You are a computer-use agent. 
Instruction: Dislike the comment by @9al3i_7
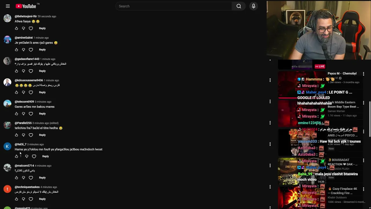[27, 156]
